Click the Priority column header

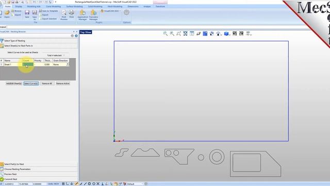coord(39,60)
